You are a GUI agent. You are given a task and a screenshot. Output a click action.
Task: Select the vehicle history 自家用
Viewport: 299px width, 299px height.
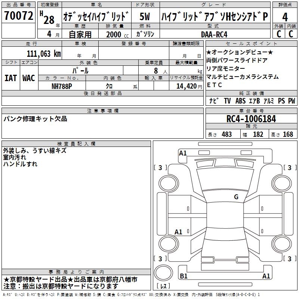coord(80,34)
